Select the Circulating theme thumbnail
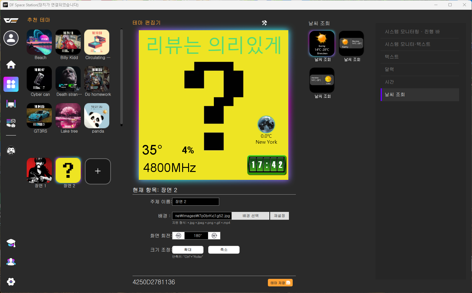 coord(97,42)
